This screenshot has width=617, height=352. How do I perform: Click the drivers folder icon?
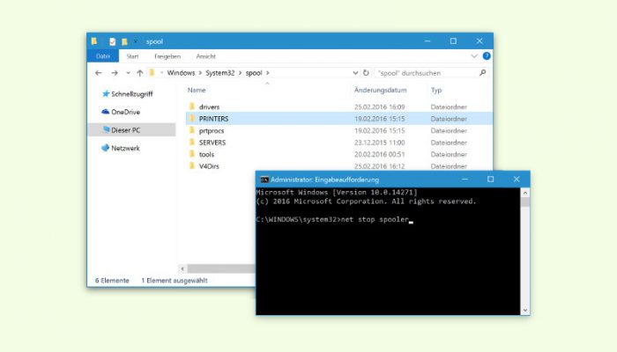192,106
